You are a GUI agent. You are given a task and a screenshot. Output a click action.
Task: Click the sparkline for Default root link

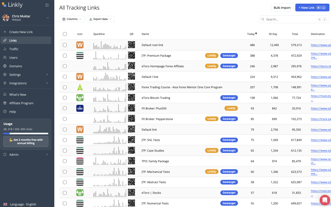tap(110, 45)
